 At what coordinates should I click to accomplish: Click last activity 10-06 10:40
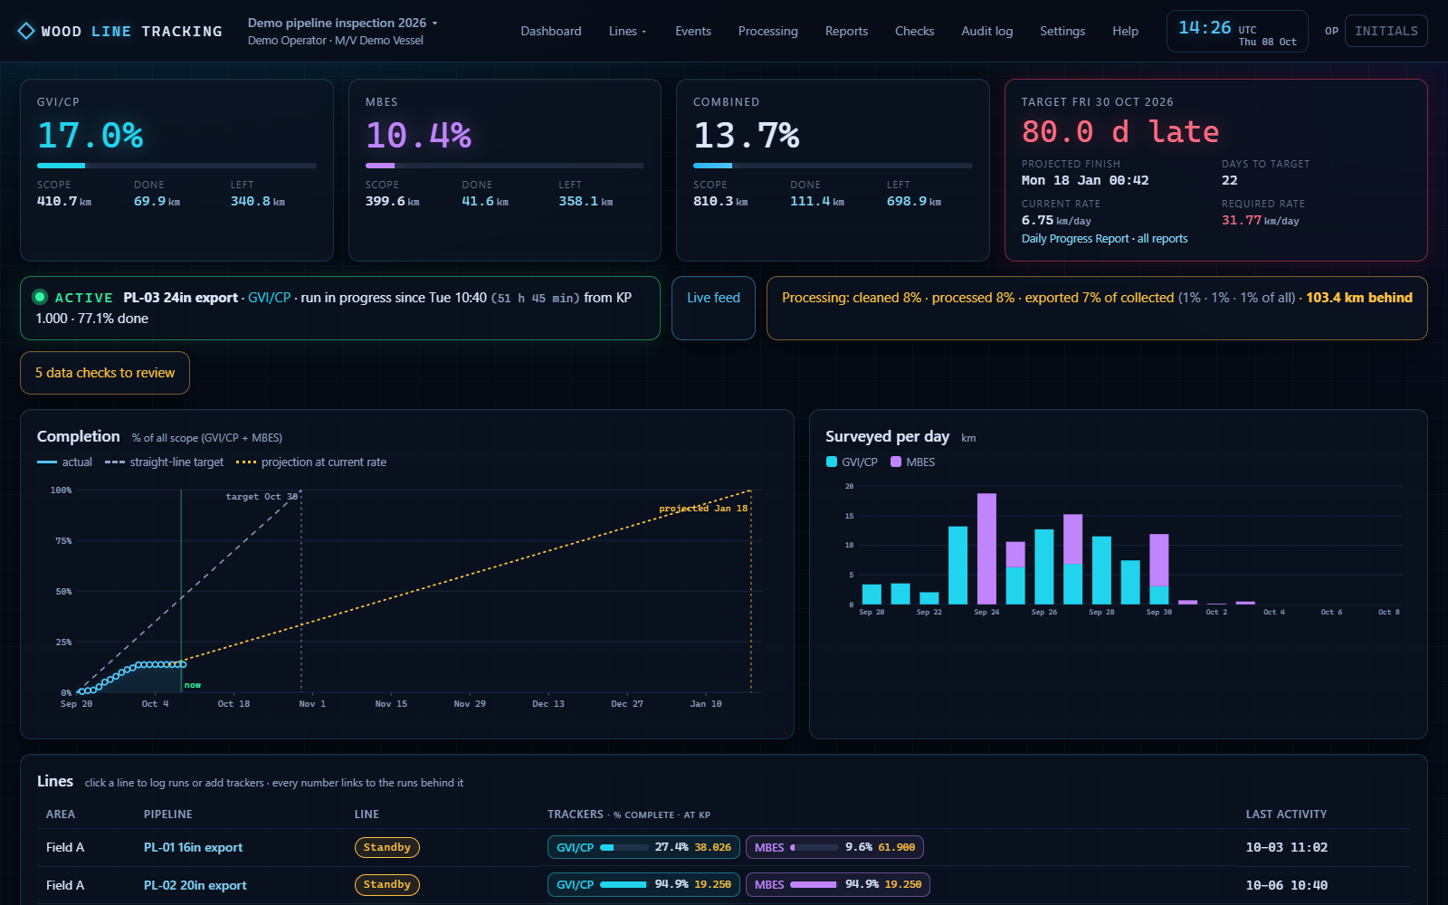pyautogui.click(x=1286, y=885)
